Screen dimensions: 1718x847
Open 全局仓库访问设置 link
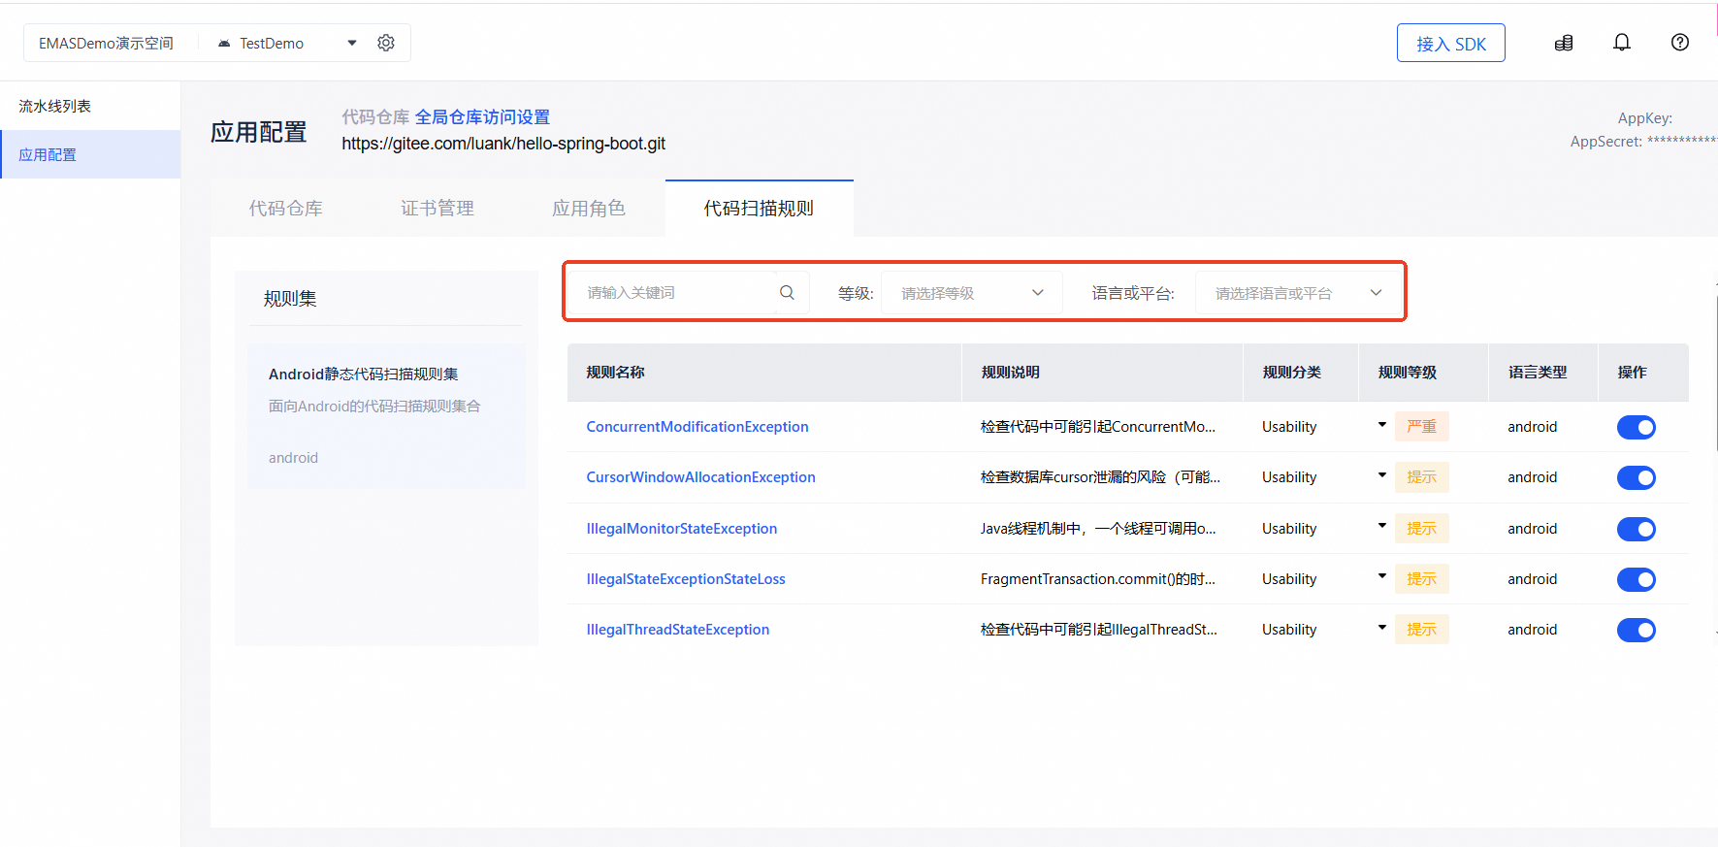(x=482, y=117)
